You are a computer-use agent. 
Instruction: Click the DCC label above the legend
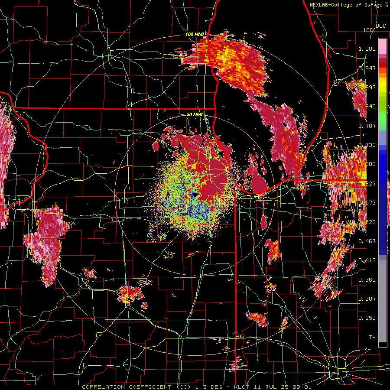380,26
